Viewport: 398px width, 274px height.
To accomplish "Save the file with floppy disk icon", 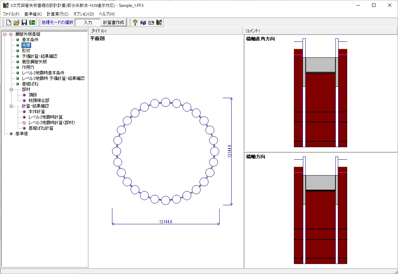I will [x=24, y=22].
